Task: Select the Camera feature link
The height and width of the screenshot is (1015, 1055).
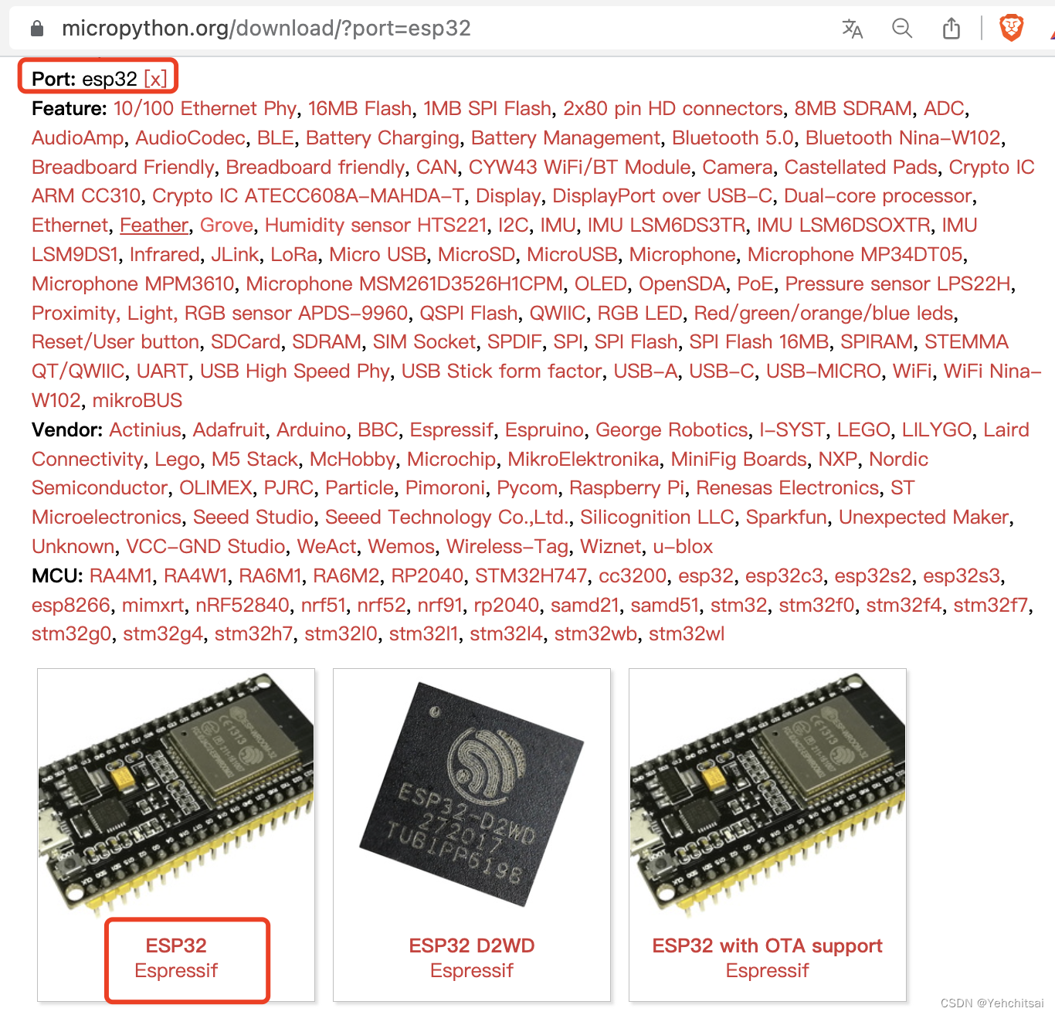Action: pyautogui.click(x=738, y=168)
